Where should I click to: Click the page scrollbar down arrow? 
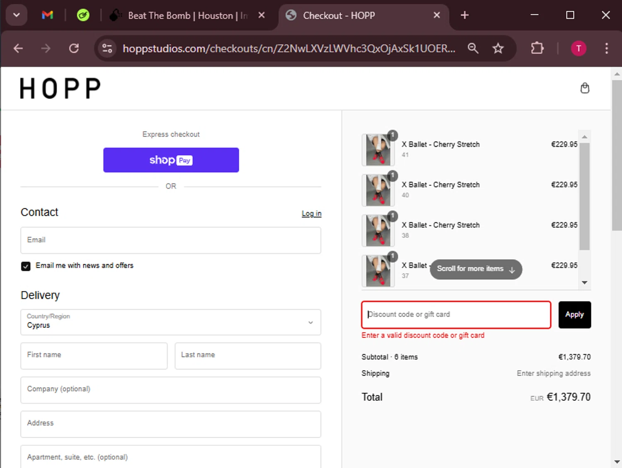coord(617,462)
